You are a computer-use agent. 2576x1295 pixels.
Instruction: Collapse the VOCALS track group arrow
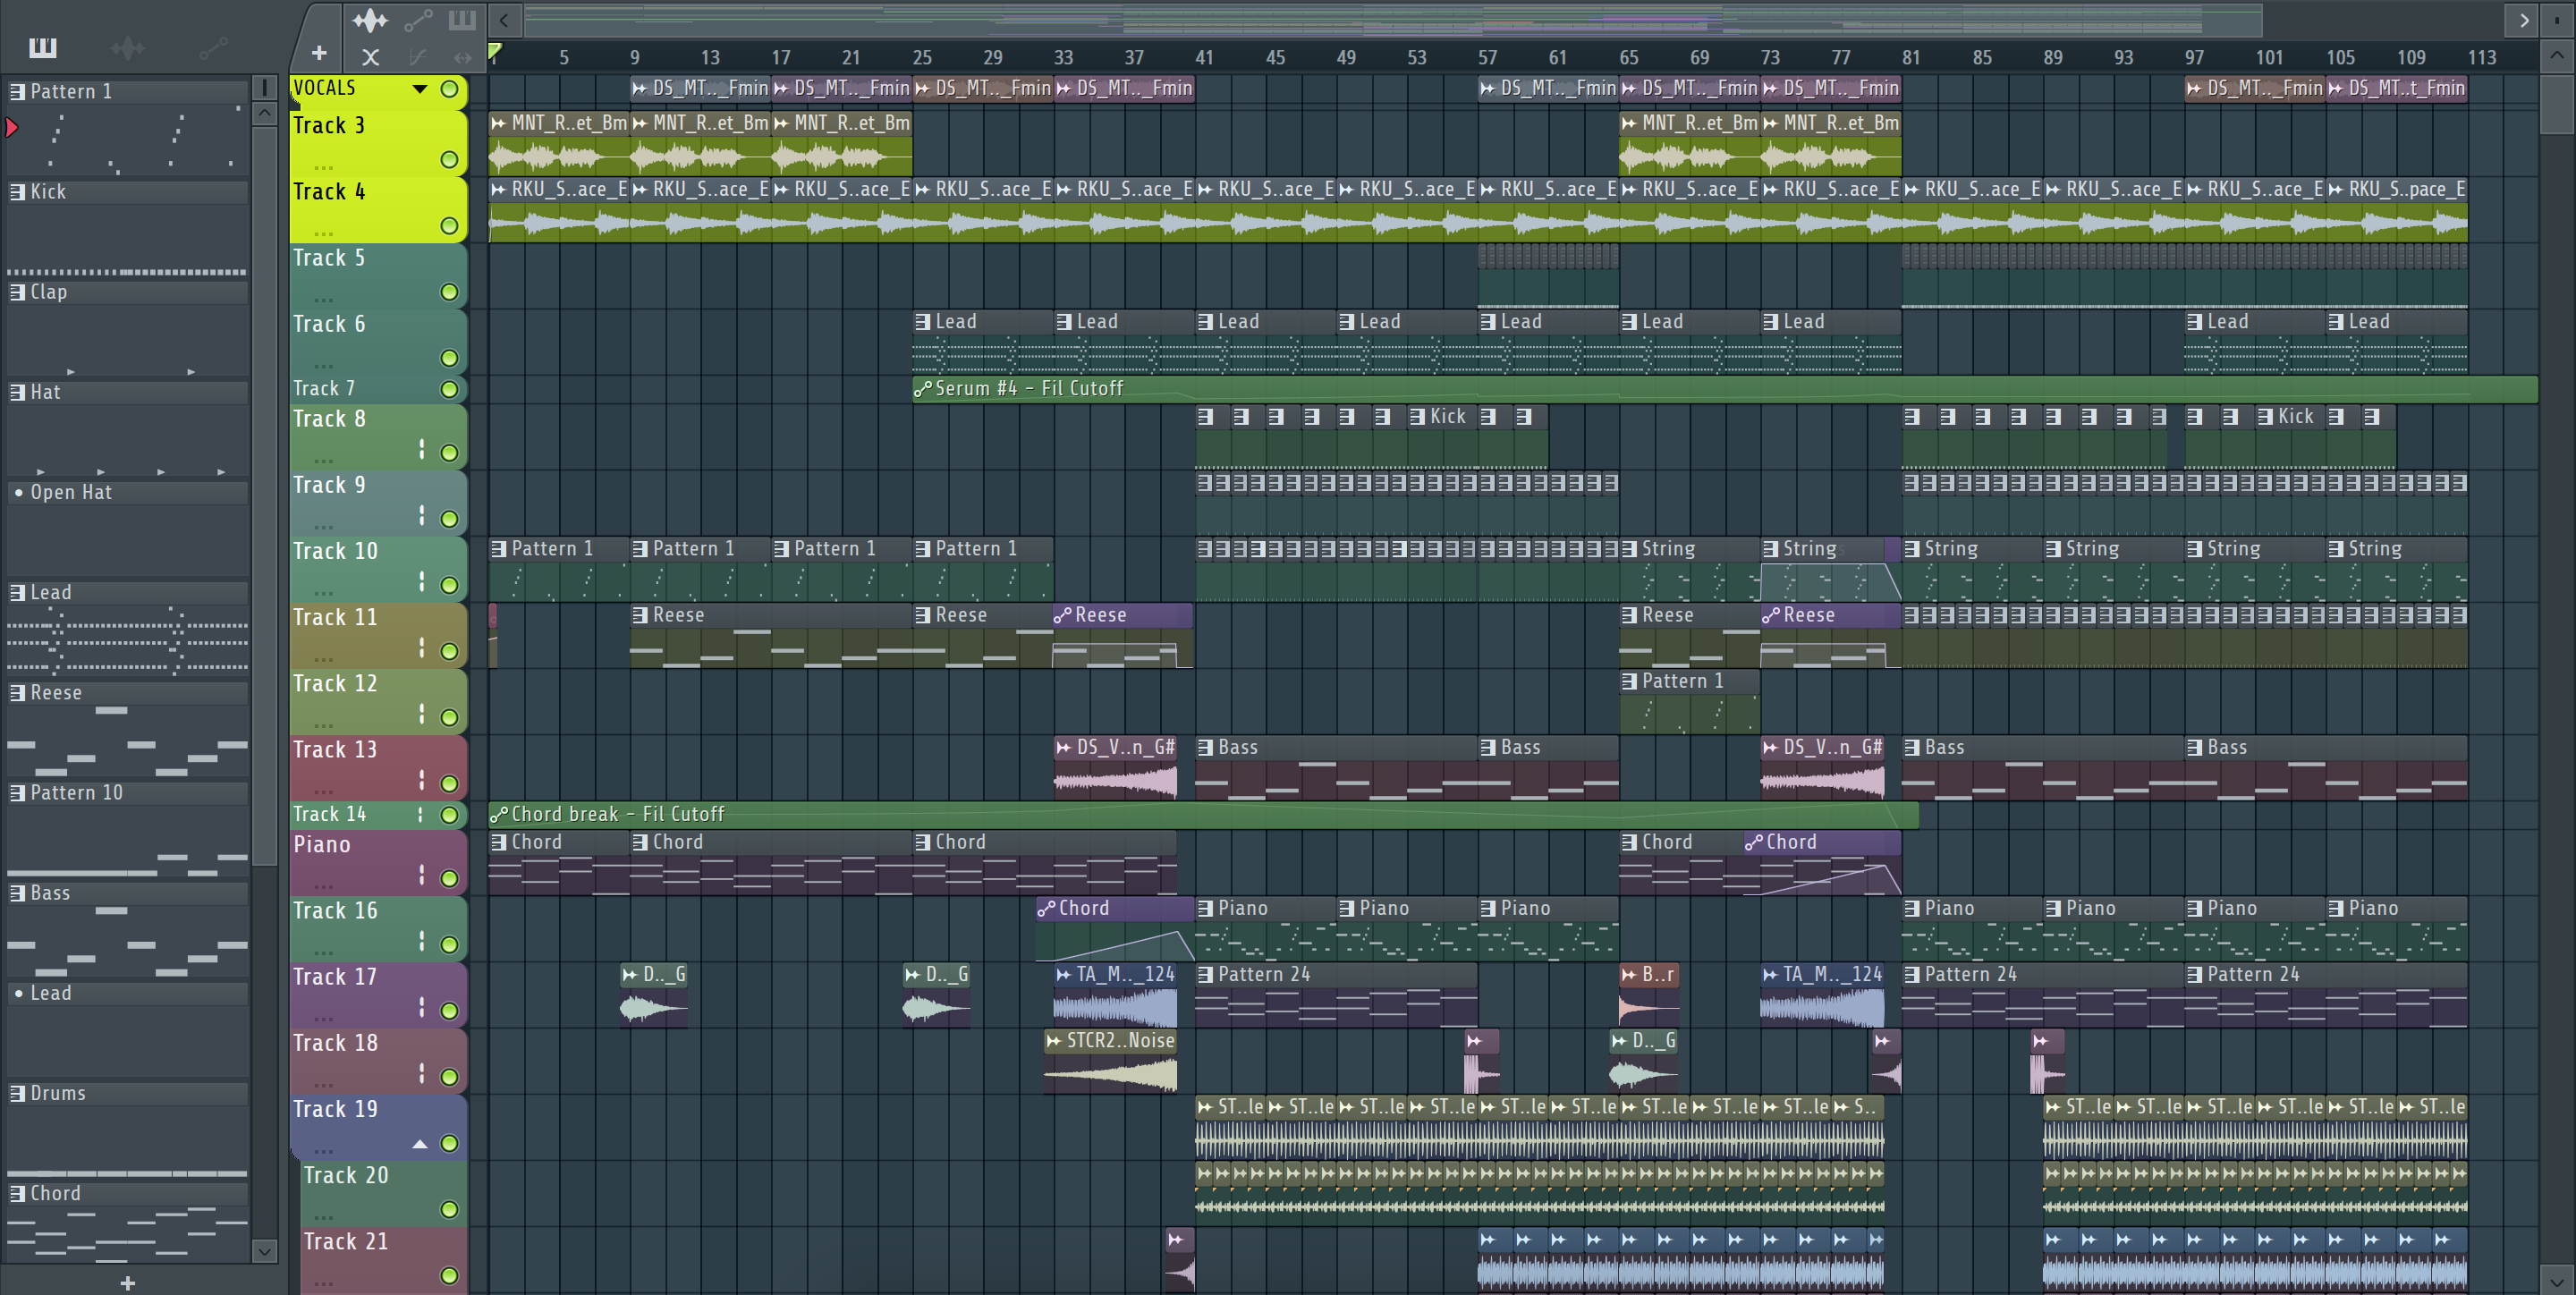420,89
